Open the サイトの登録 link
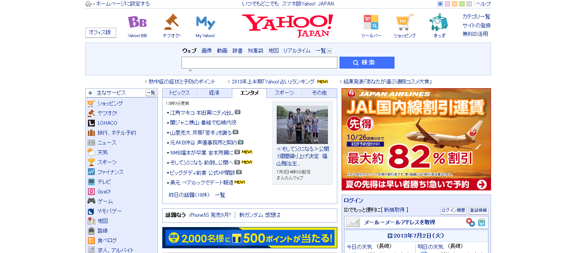The height and width of the screenshot is (253, 576). tap(477, 25)
